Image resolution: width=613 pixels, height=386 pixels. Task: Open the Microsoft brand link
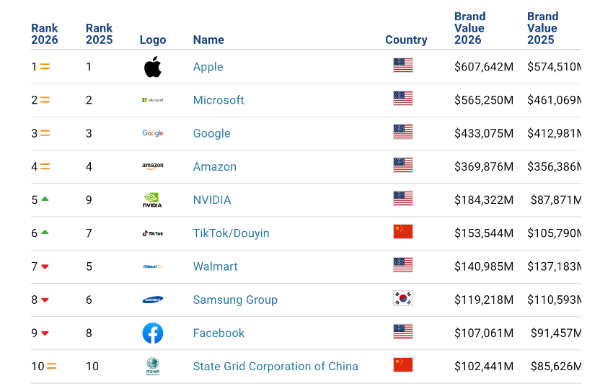[x=219, y=100]
